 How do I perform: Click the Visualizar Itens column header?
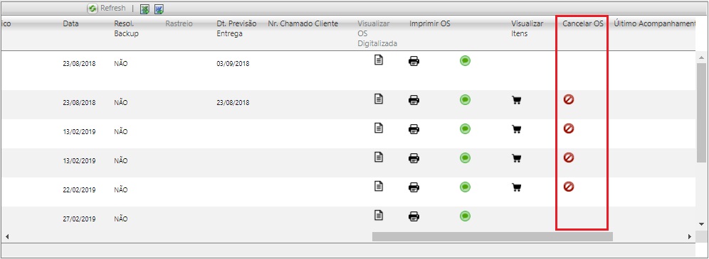pos(527,29)
